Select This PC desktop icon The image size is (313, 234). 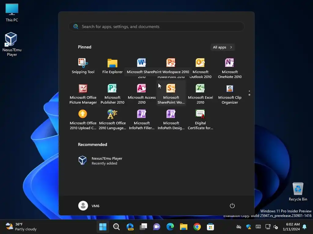click(x=12, y=13)
